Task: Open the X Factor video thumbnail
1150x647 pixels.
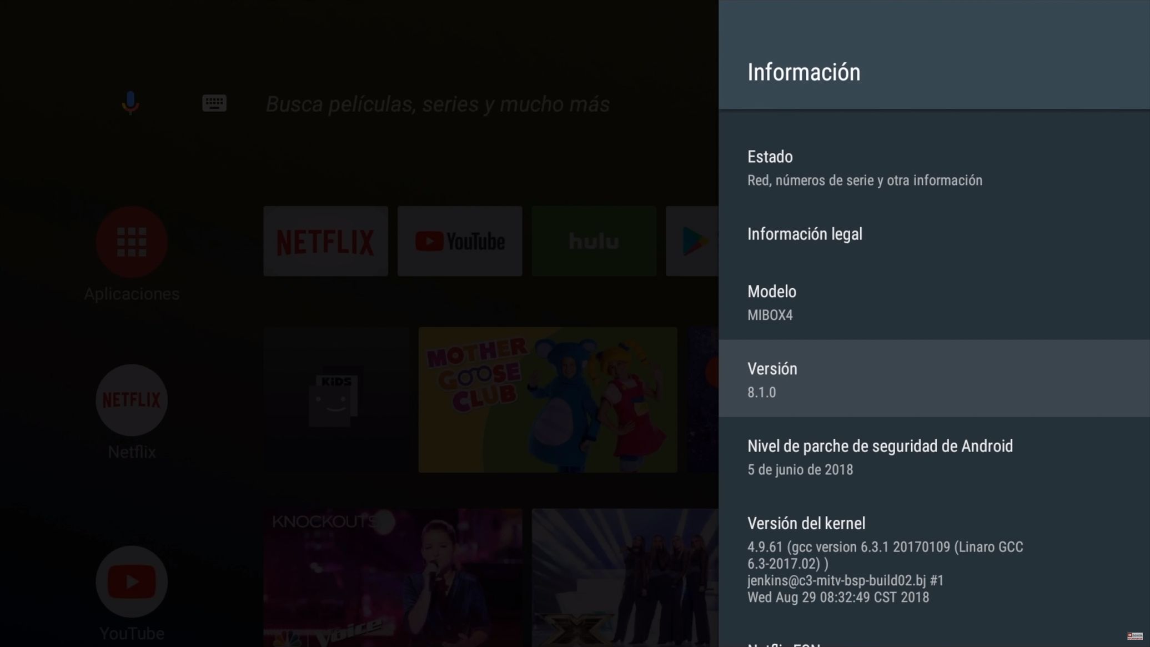Action: 625,578
